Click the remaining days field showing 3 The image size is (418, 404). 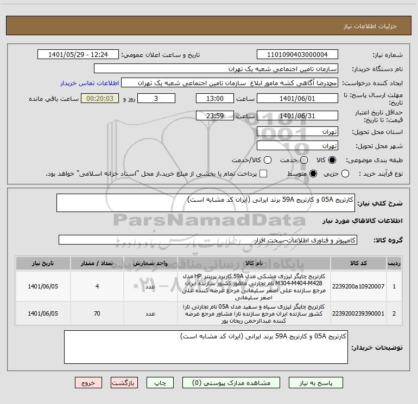coord(156,98)
